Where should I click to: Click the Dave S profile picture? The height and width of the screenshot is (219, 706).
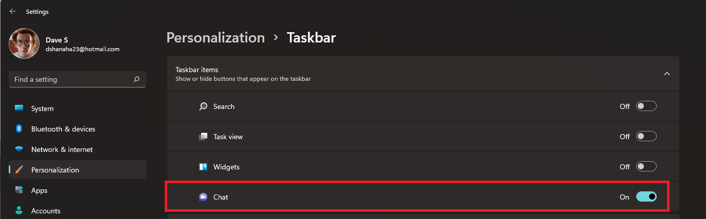point(24,43)
